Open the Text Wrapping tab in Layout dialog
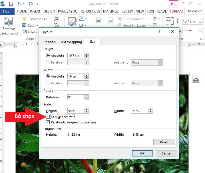Screen dimensions: 205x173 (71, 42)
